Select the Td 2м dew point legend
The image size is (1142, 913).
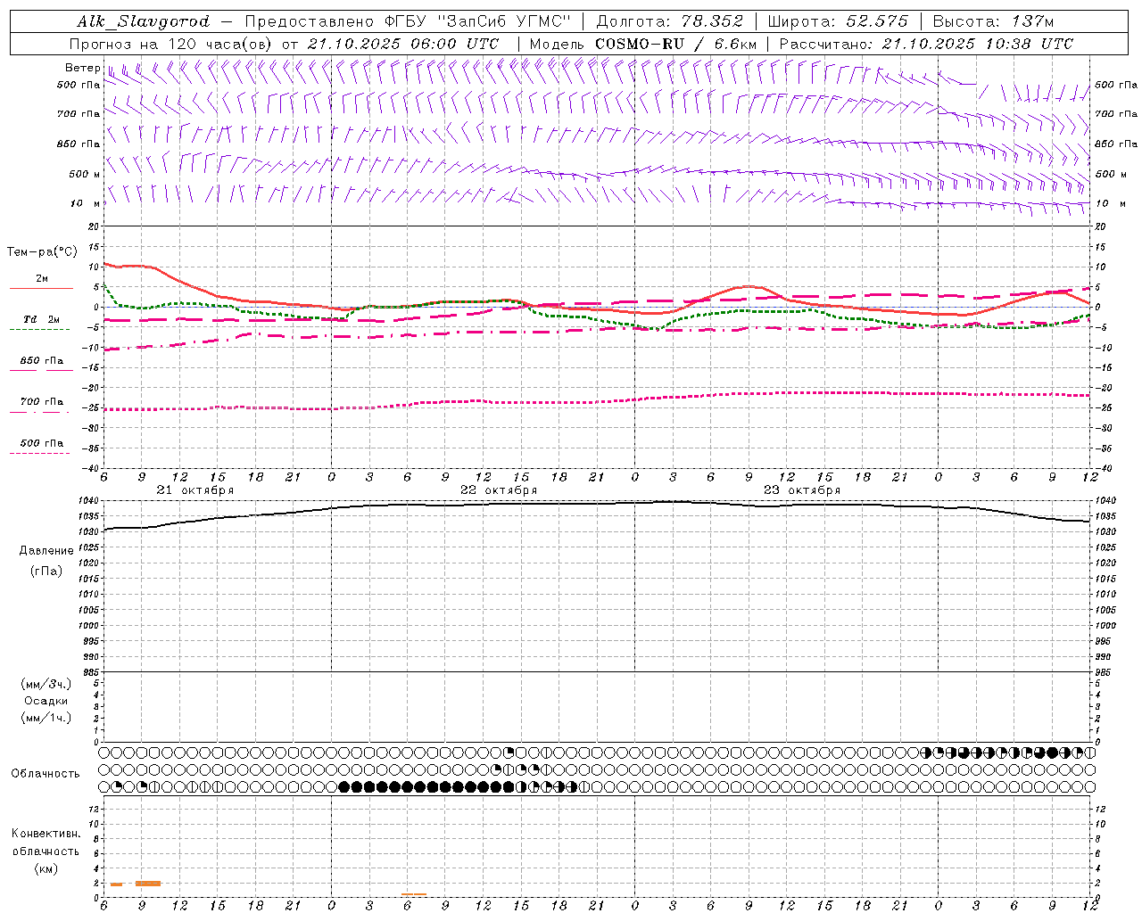42,319
